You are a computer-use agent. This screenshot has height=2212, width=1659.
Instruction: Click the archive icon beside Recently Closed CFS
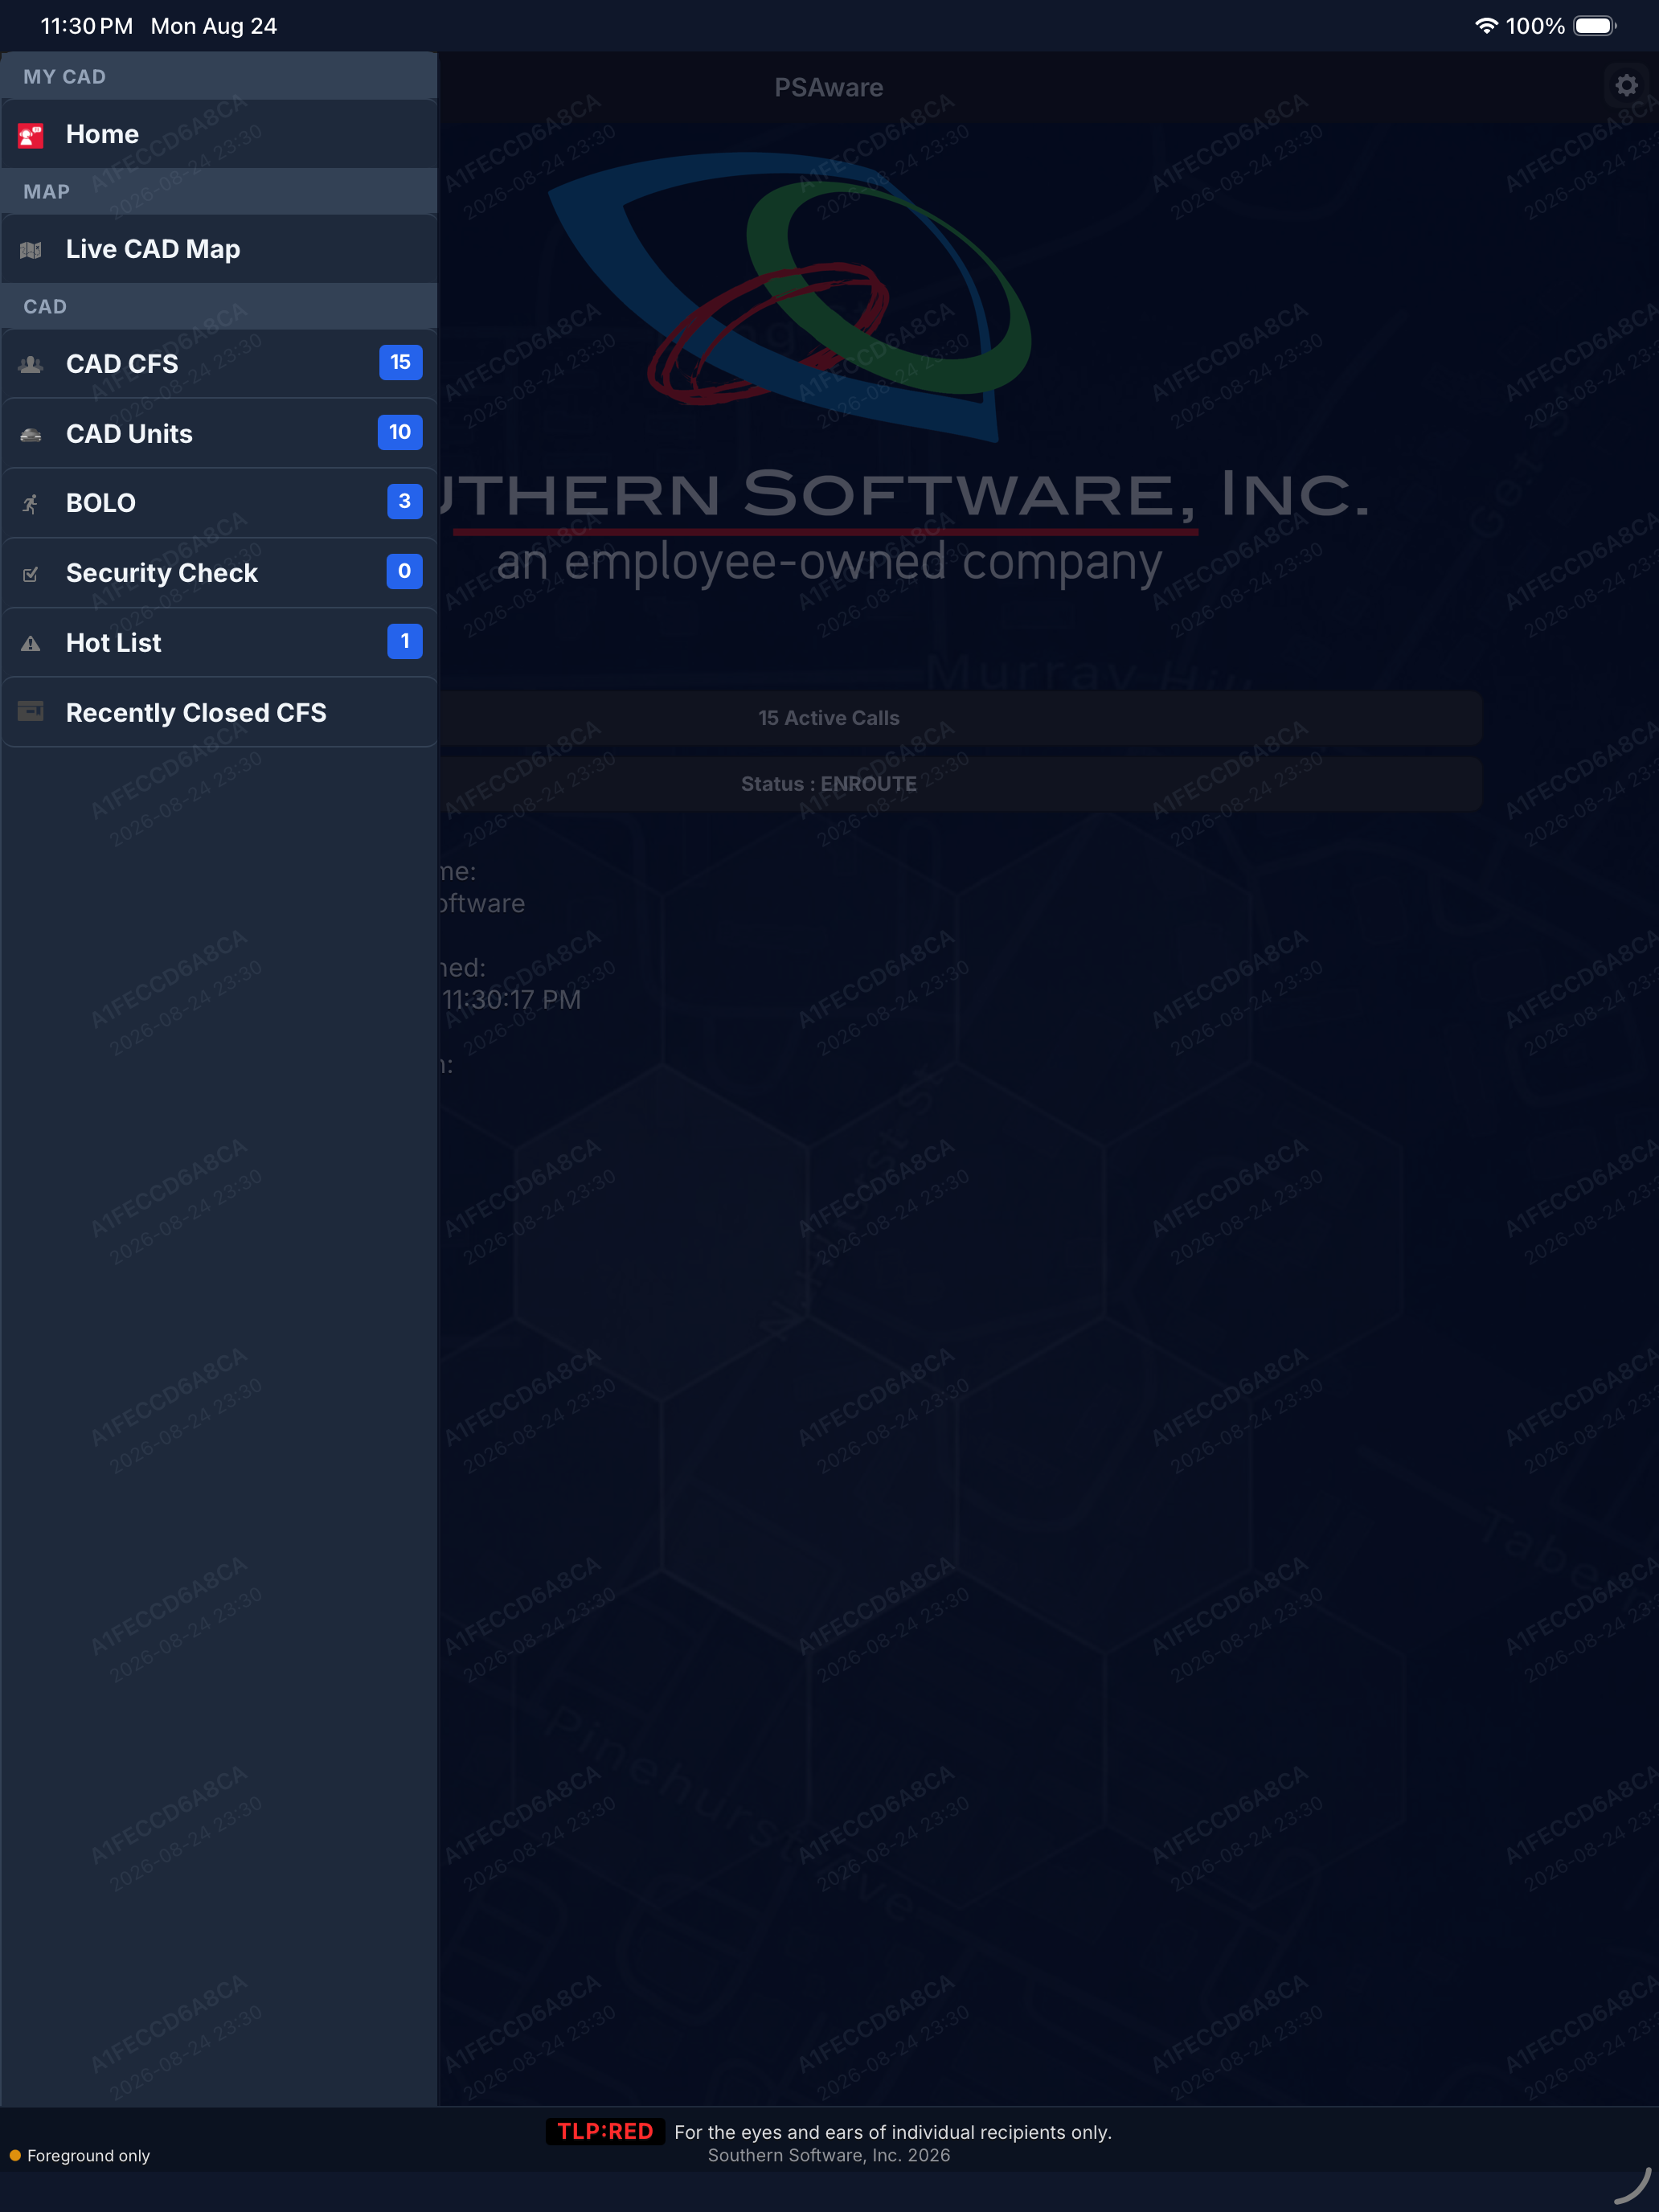point(31,712)
